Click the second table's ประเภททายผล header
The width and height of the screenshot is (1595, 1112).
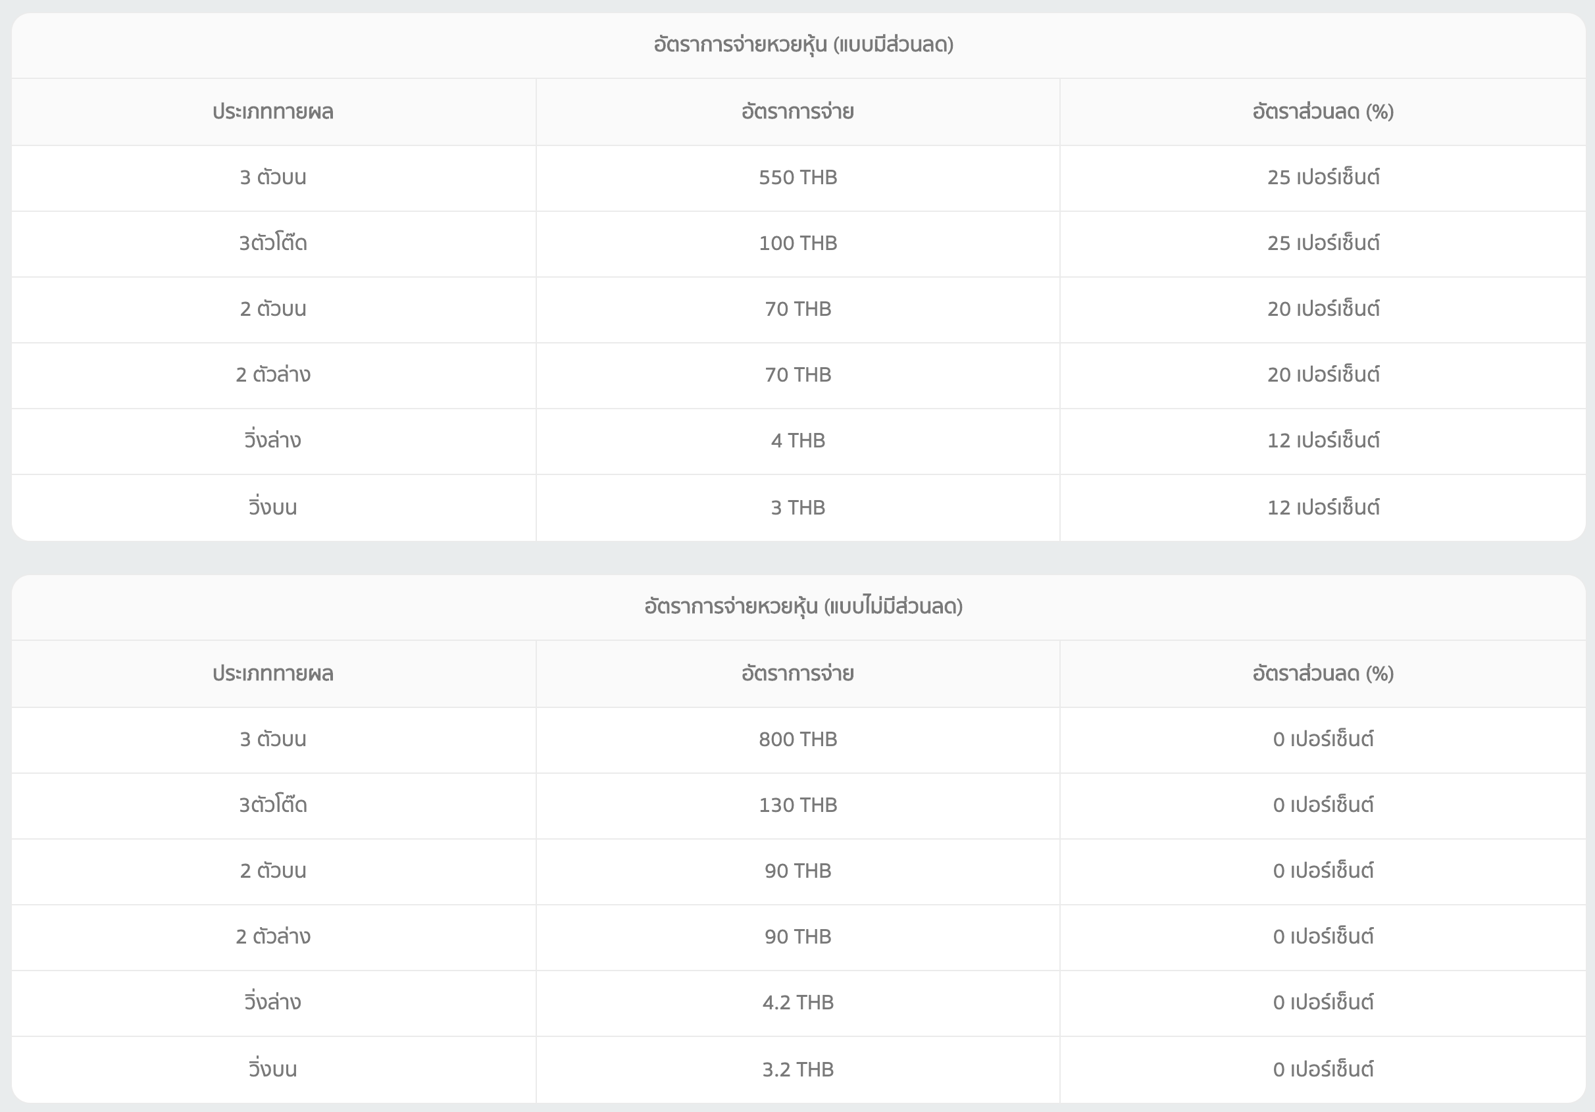[x=273, y=673]
